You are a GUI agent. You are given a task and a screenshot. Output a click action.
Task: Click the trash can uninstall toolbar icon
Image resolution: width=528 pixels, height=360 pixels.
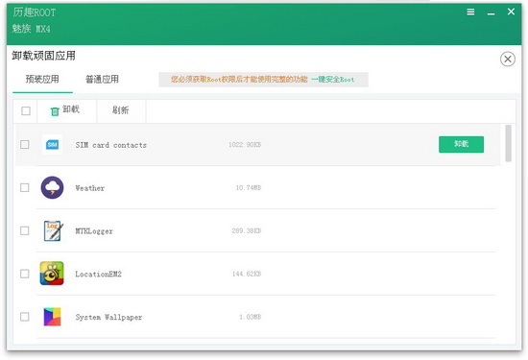(x=55, y=111)
